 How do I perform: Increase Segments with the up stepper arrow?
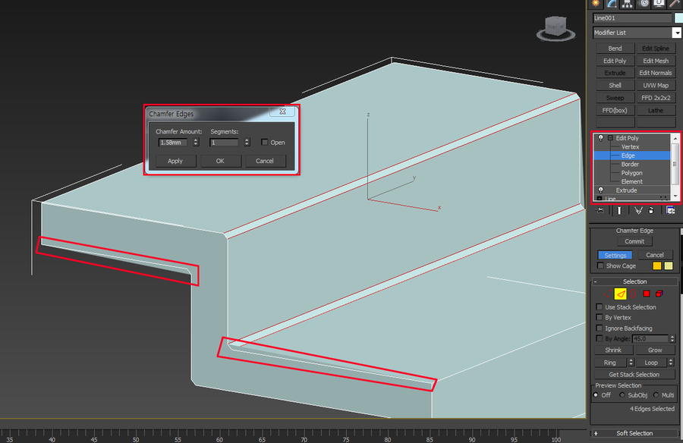pyautogui.click(x=247, y=140)
